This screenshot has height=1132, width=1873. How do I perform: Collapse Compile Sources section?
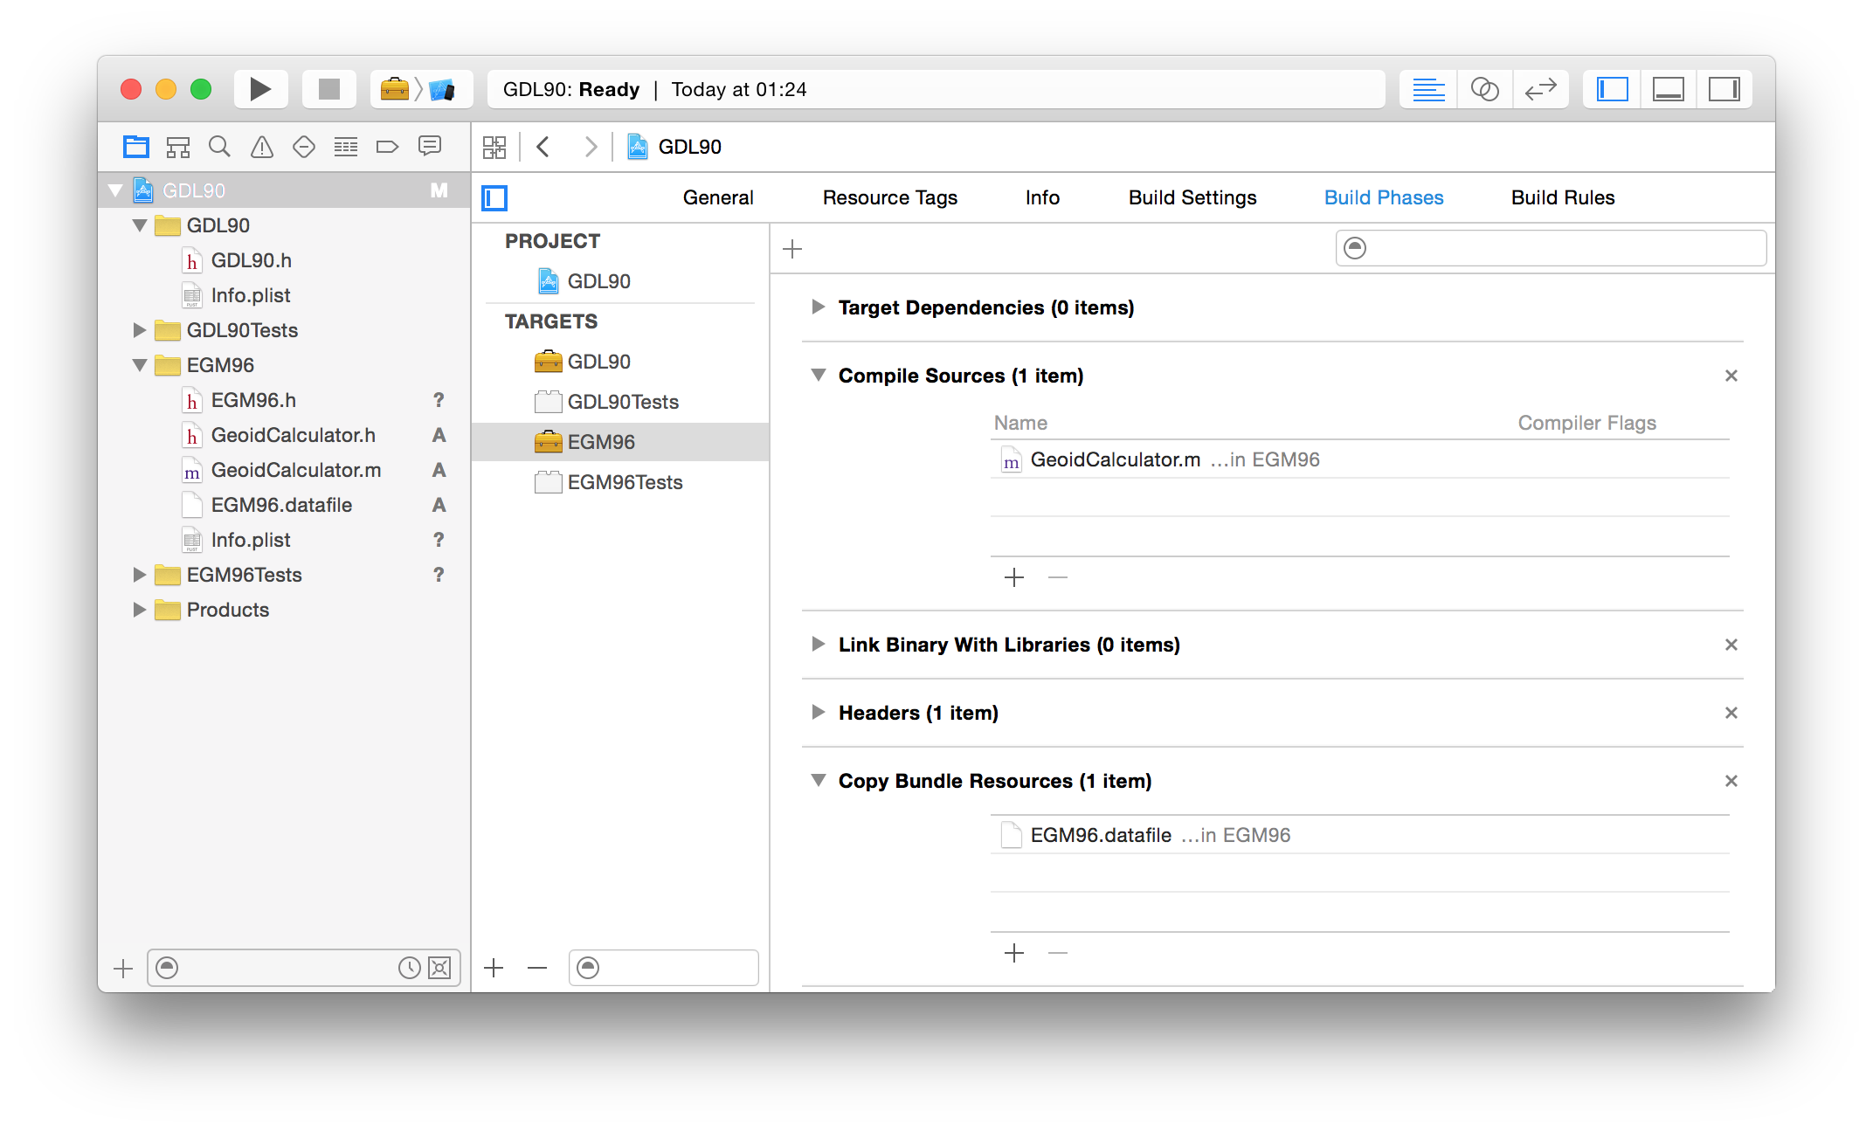coord(819,375)
